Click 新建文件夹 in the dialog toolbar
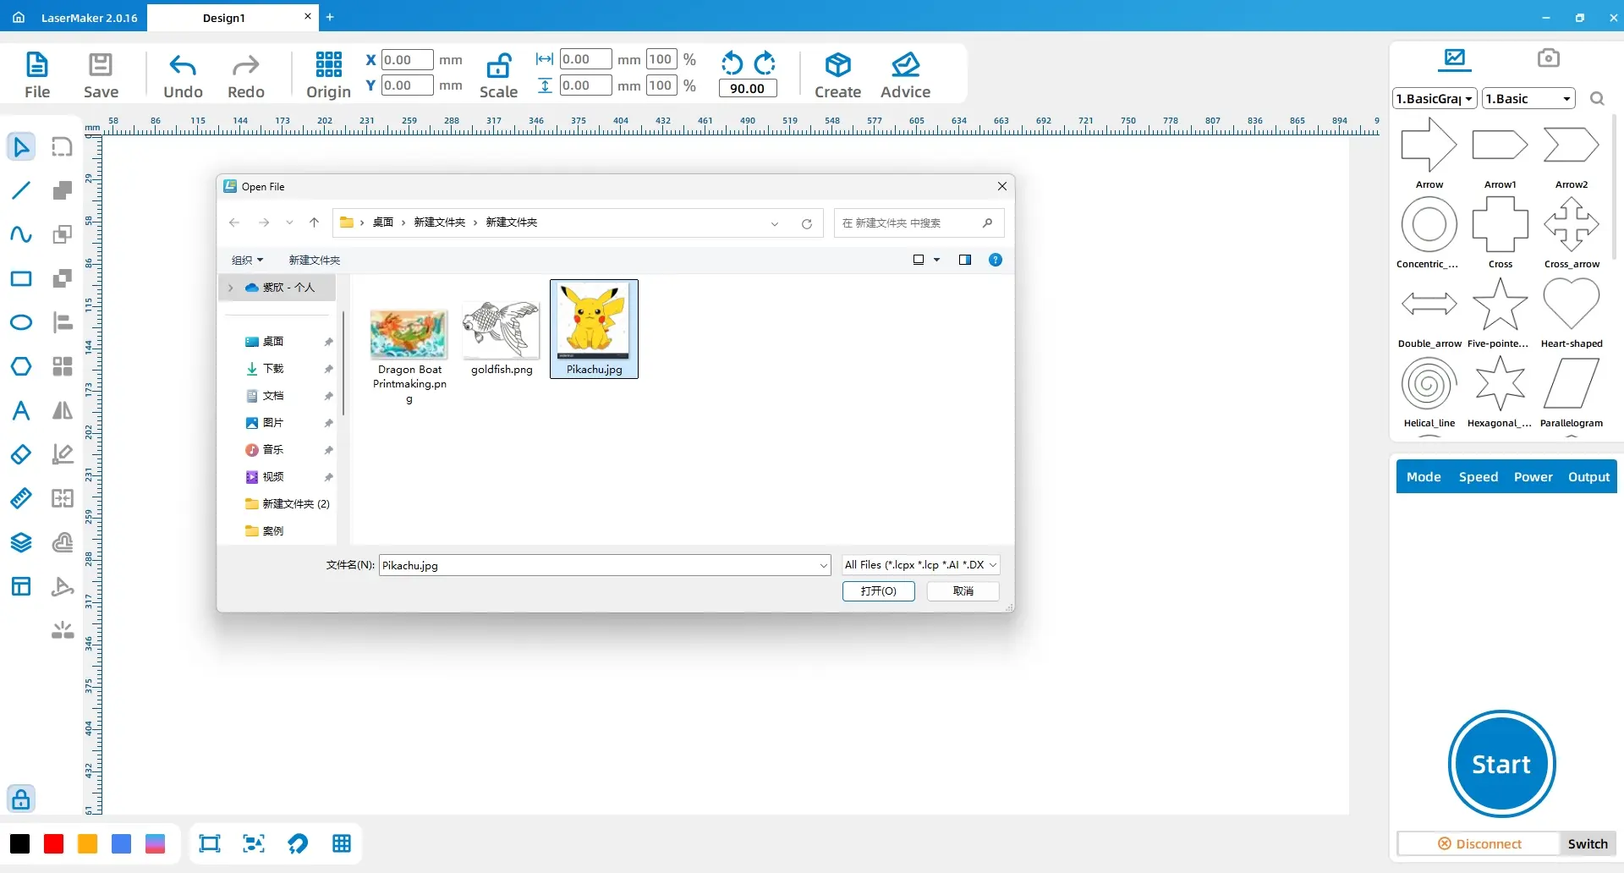Screen dimensions: 1624x873 315,260
